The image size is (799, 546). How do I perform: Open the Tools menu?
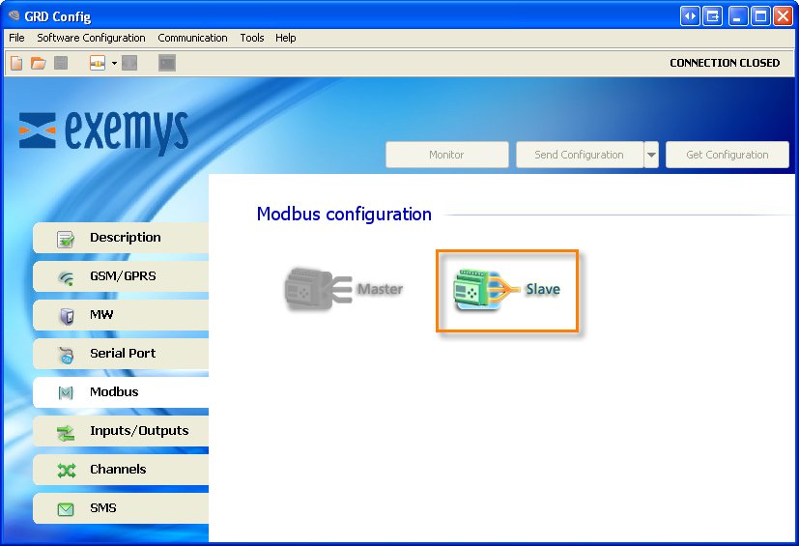click(x=252, y=38)
